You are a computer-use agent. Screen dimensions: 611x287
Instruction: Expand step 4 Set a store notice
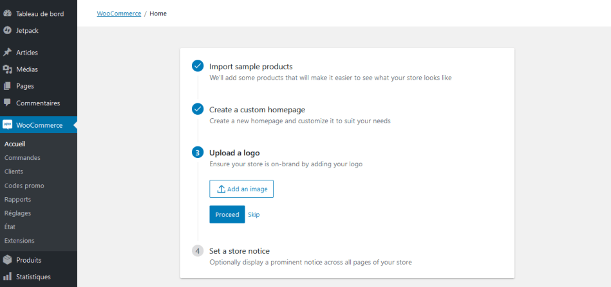pyautogui.click(x=240, y=251)
